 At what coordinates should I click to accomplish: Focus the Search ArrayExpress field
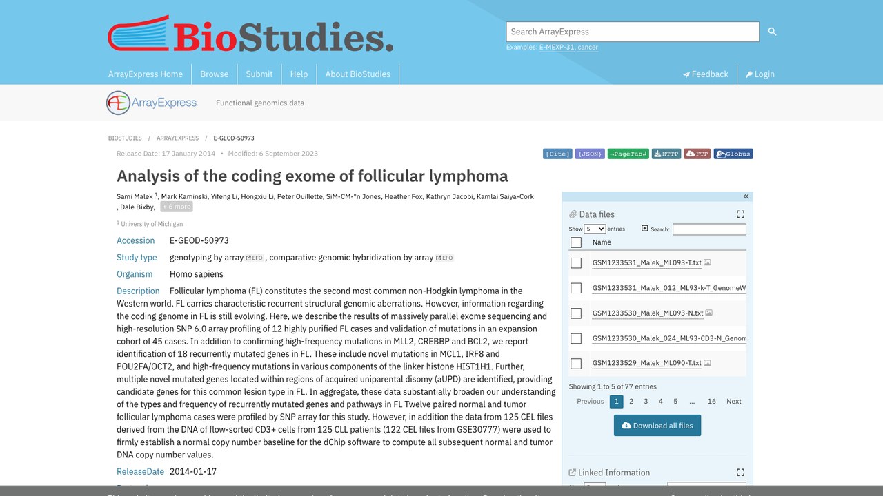coord(633,32)
